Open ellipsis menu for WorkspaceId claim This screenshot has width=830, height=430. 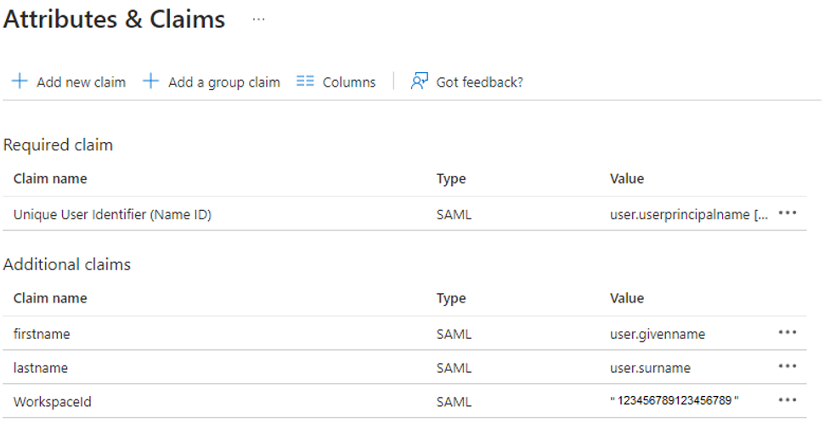(x=788, y=400)
